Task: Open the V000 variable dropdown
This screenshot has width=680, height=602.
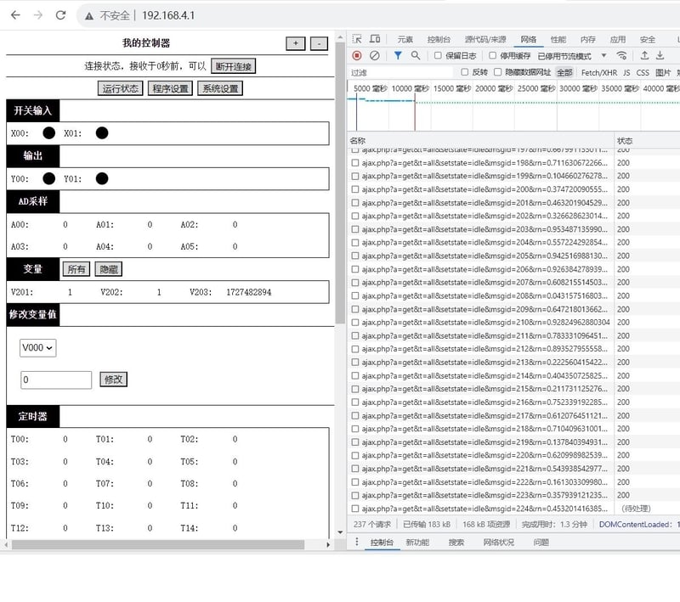Action: (37, 347)
